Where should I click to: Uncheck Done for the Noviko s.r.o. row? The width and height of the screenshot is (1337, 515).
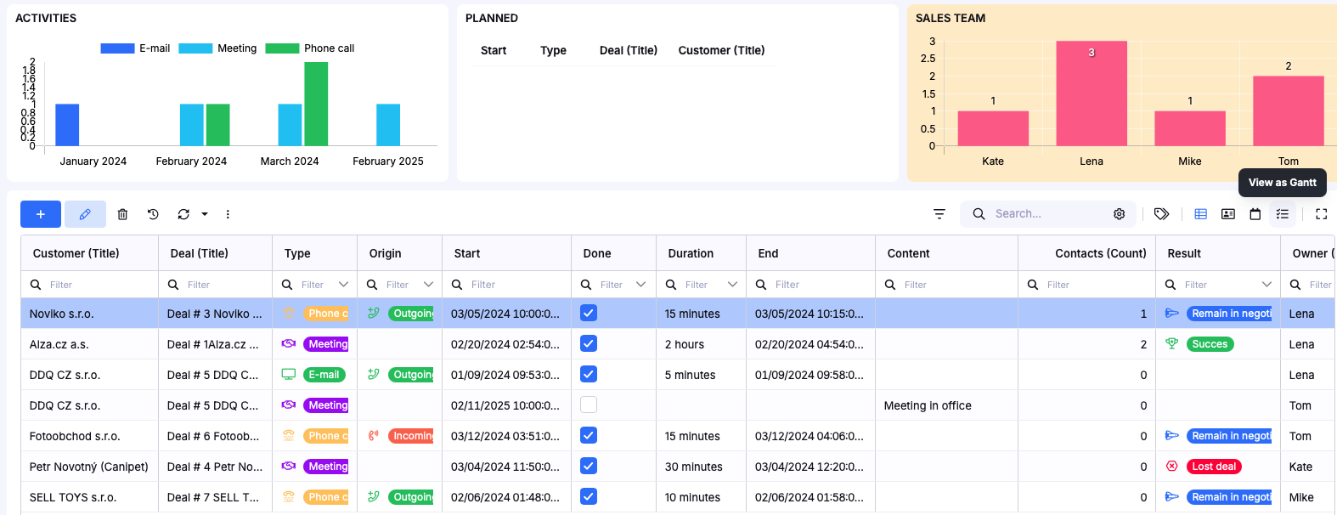(589, 314)
